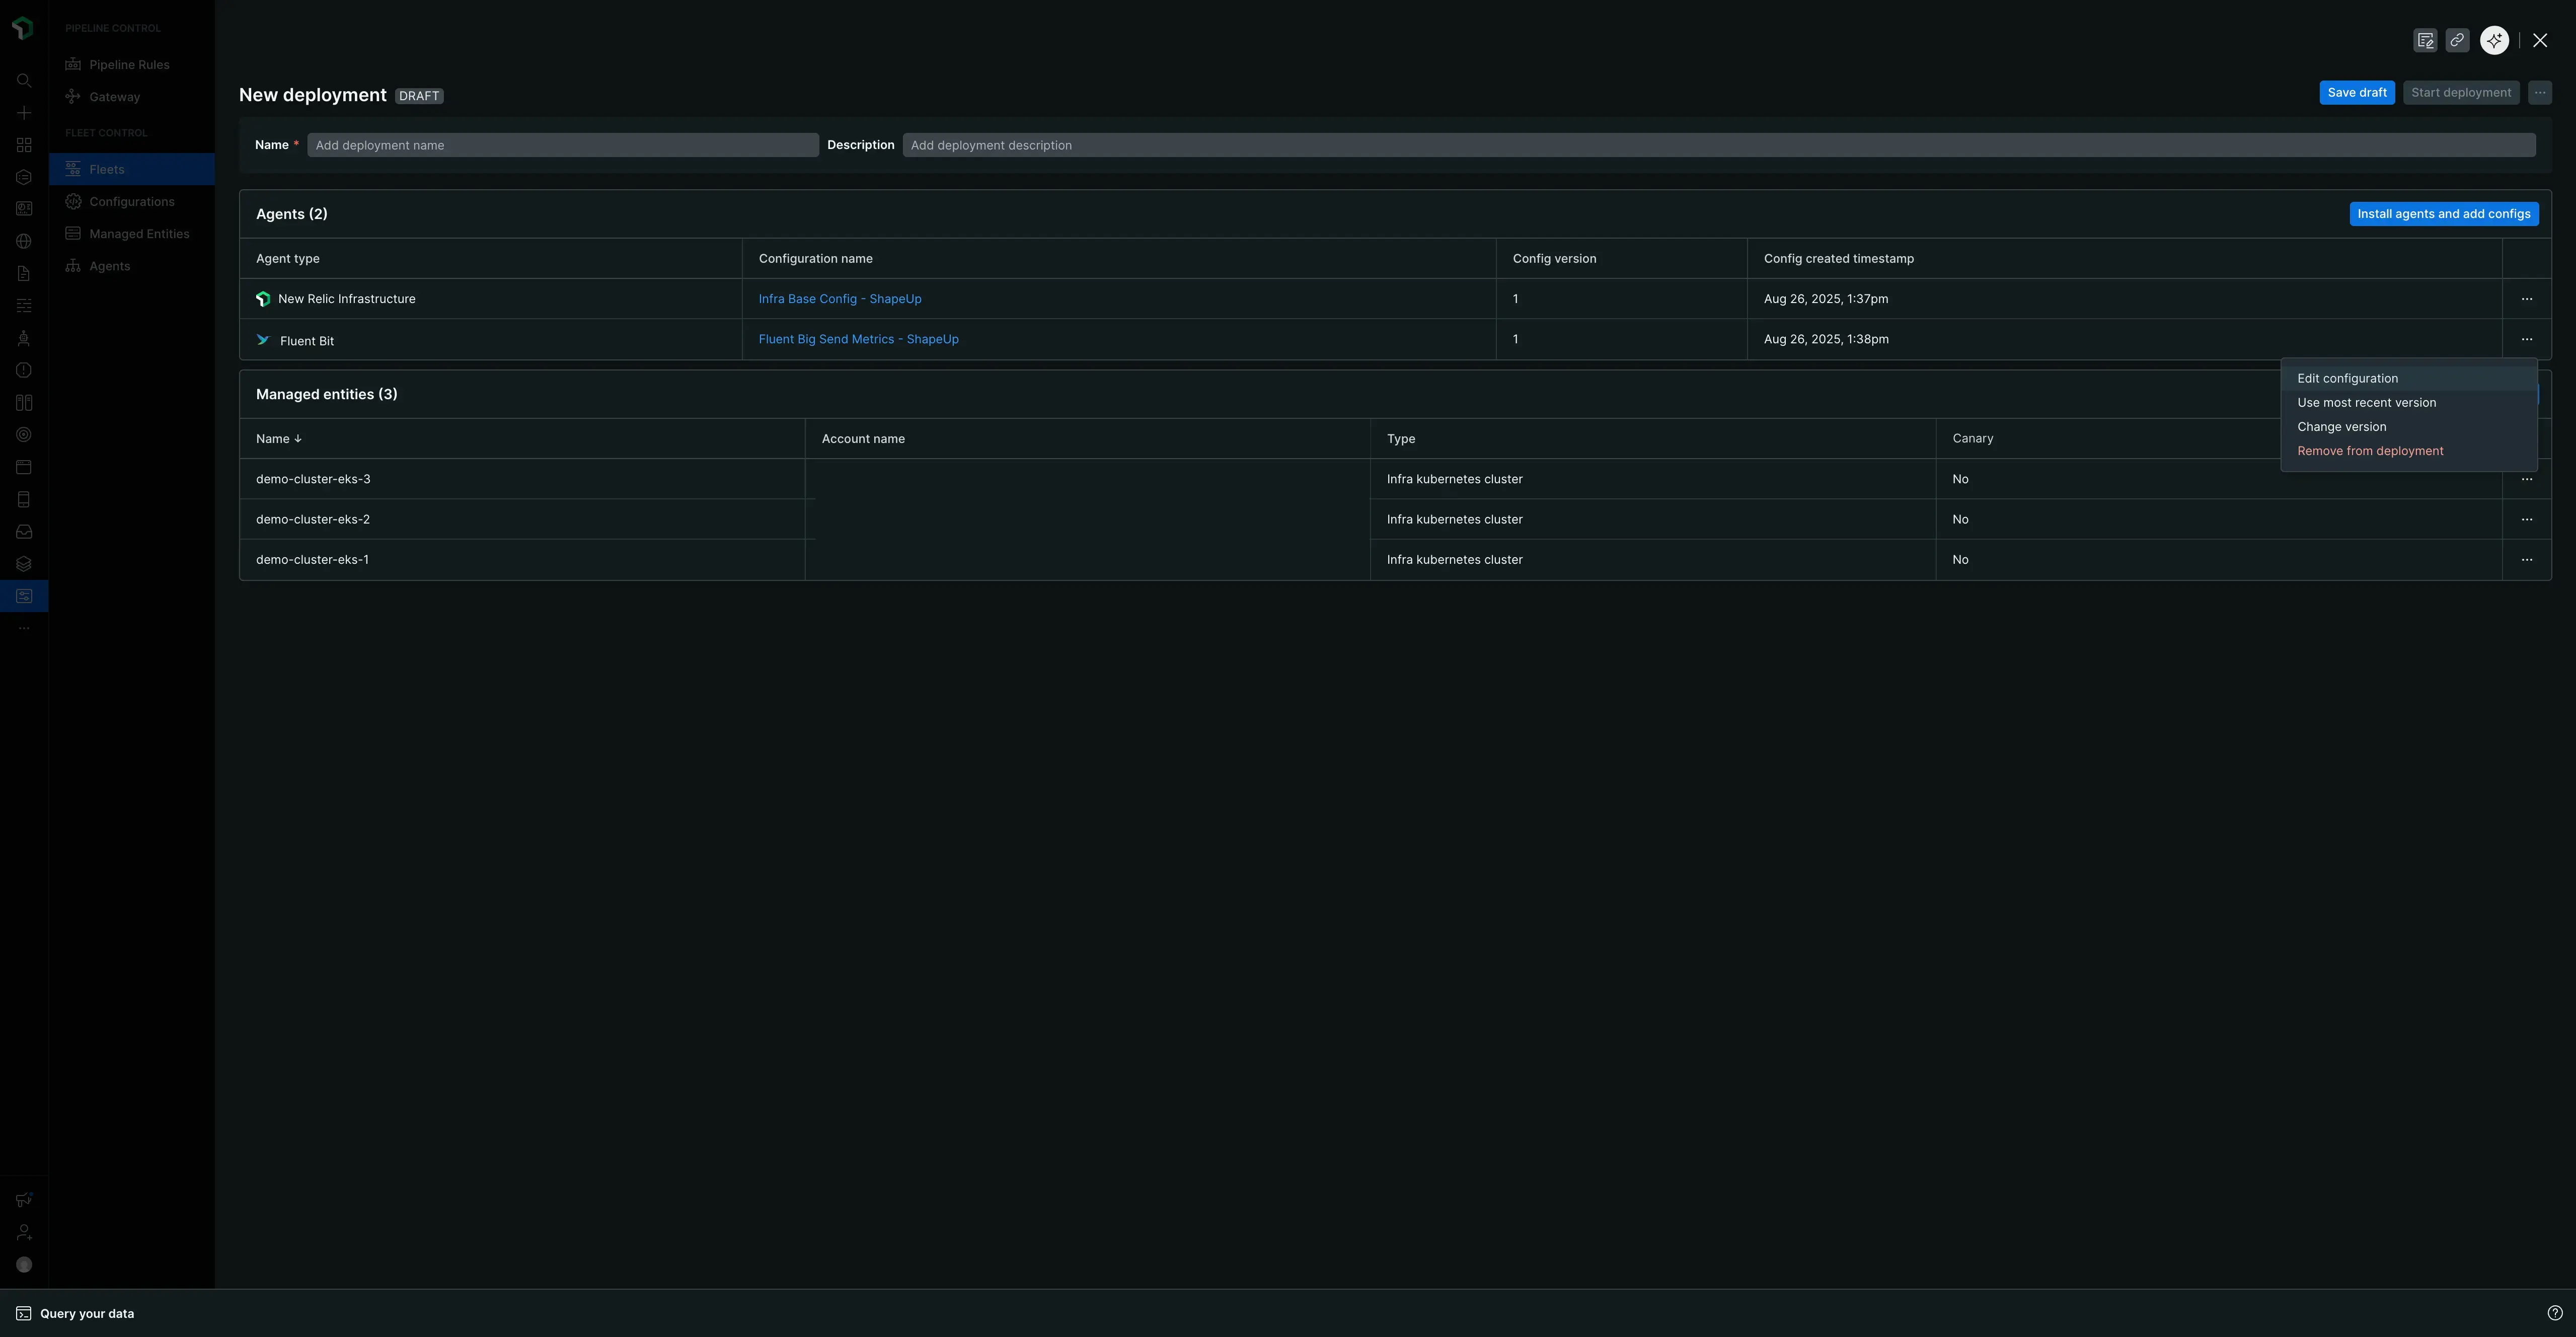Open the feedback notes icon in the top bar
This screenshot has width=2576, height=1337.
(2425, 40)
